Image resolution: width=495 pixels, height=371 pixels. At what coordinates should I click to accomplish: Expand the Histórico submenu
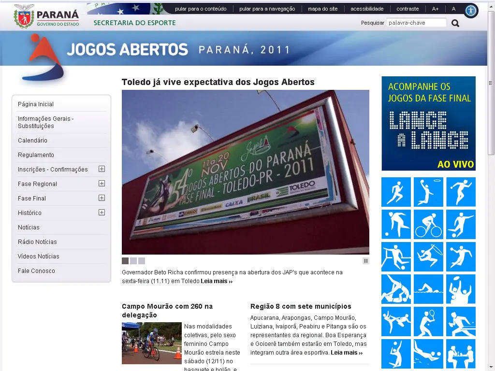click(x=102, y=213)
